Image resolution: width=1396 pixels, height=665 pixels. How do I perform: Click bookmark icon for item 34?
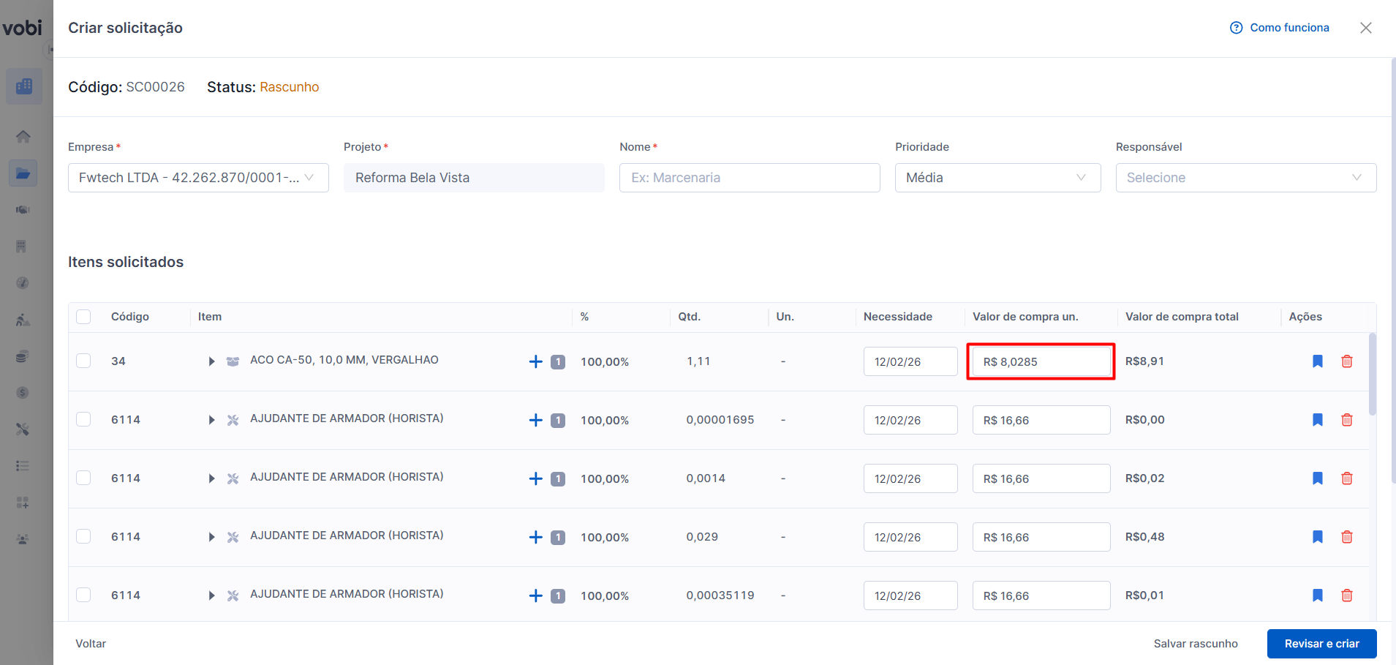coord(1317,361)
